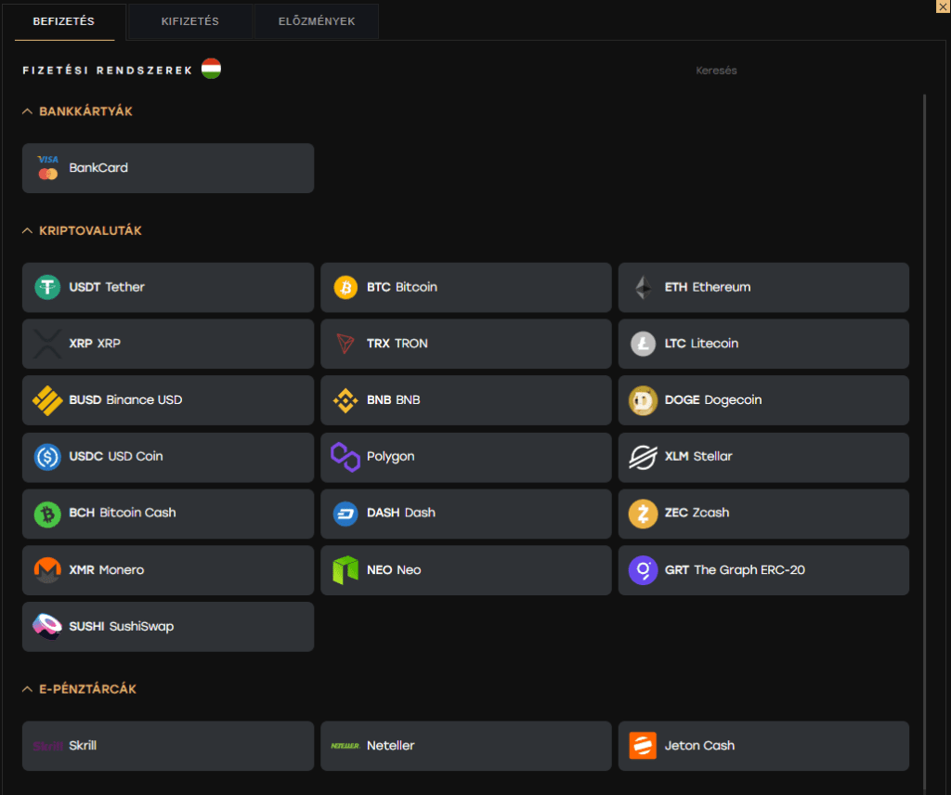Screen dimensions: 951x795
Task: Click the Ethereum diamond icon
Action: click(643, 287)
